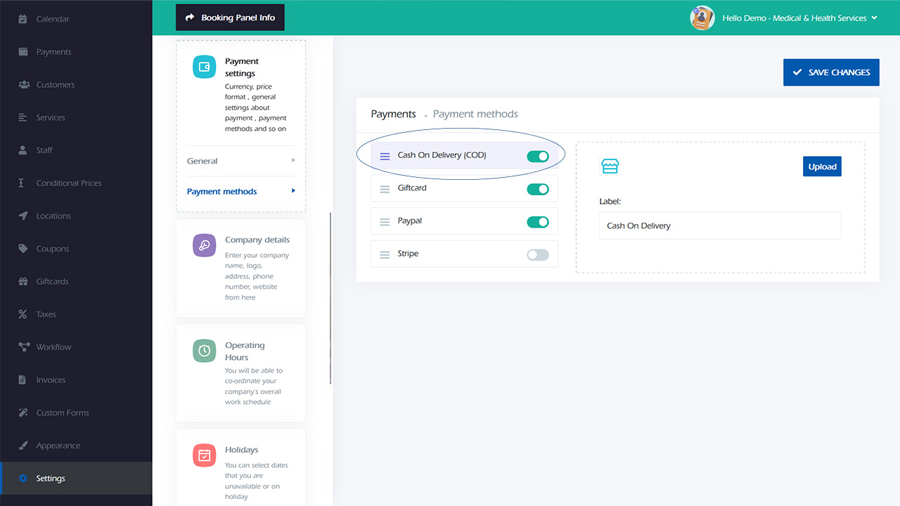Click the Services list icon
This screenshot has width=900, height=506.
pos(22,117)
